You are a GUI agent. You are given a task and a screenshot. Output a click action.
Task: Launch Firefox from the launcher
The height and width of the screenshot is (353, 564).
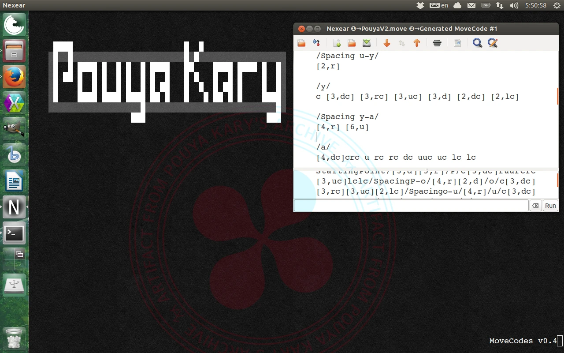[x=14, y=77]
